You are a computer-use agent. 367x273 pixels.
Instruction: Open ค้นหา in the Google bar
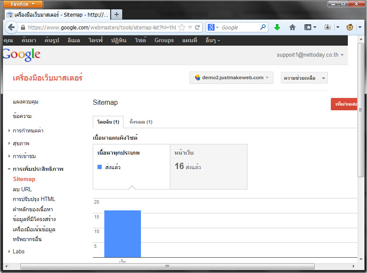(29, 40)
